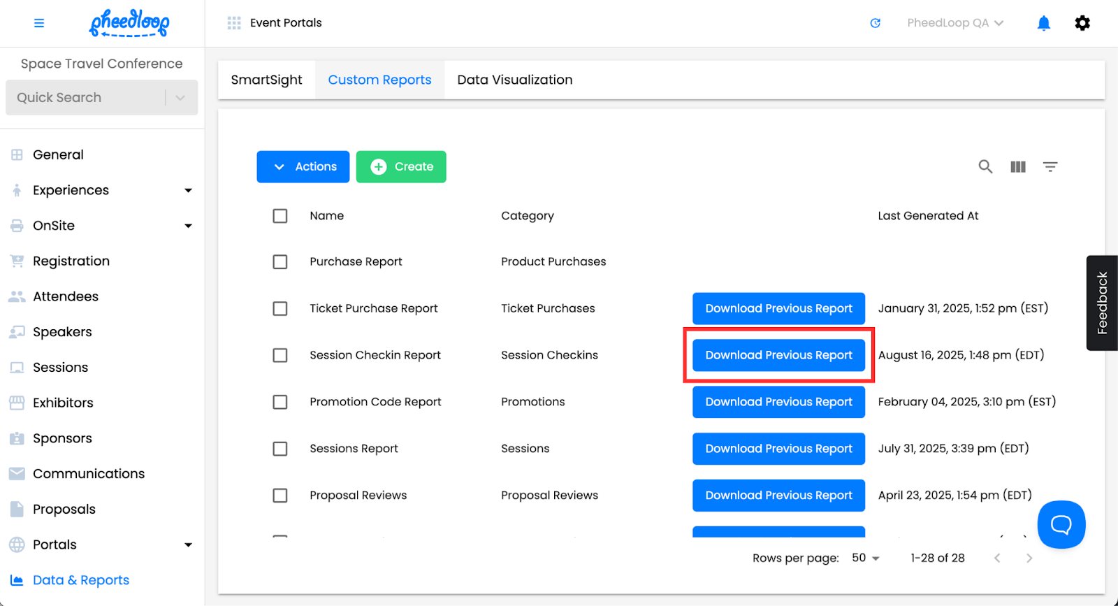This screenshot has width=1118, height=606.
Task: Select the Session Checkin Report checkbox
Action: (x=280, y=355)
